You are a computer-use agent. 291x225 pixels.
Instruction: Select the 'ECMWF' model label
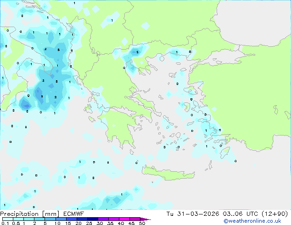[74, 214]
